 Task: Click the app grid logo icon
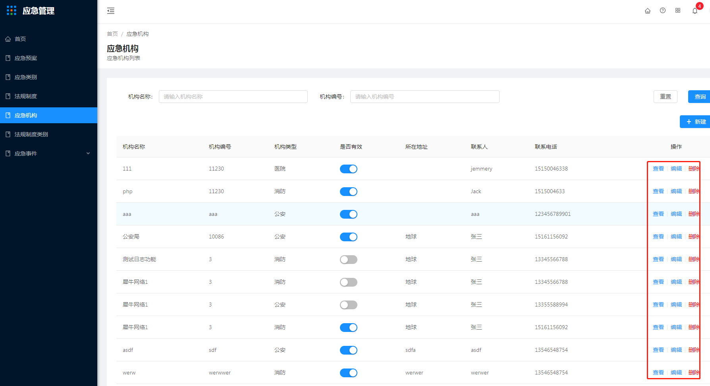coord(12,11)
